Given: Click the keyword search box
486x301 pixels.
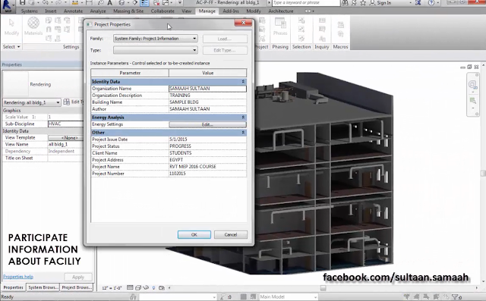Looking at the screenshot, I should click(x=305, y=3).
